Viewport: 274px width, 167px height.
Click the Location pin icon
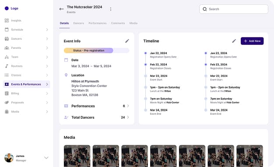coord(66,75)
